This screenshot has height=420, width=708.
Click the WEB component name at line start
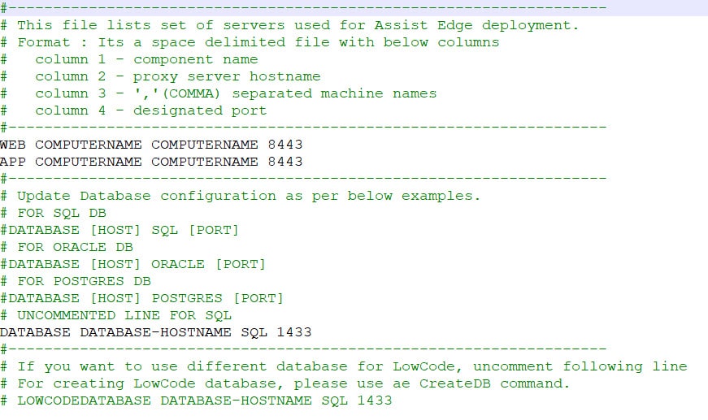[13, 145]
